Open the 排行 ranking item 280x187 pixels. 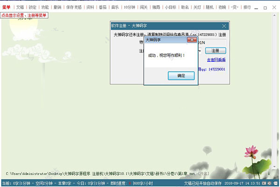point(247,7)
